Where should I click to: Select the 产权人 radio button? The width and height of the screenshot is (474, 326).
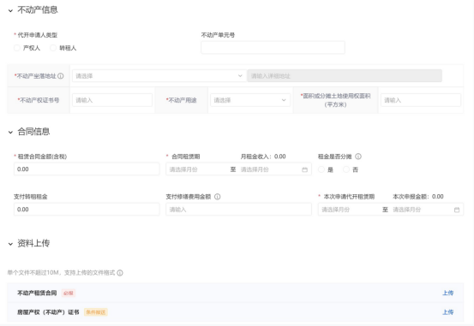point(17,48)
